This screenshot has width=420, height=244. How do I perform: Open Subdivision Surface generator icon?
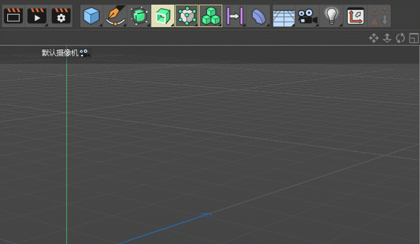[139, 16]
